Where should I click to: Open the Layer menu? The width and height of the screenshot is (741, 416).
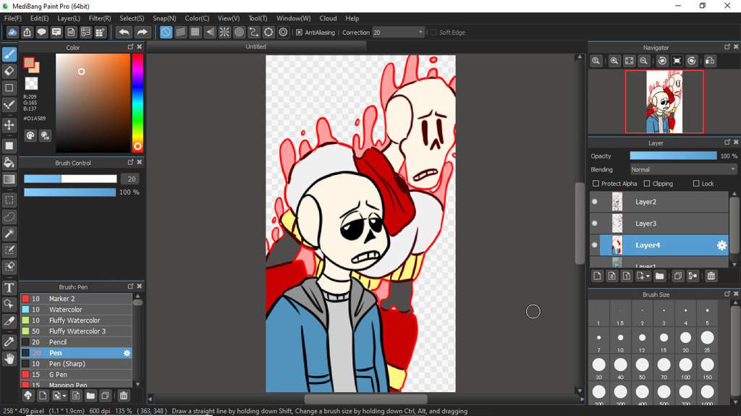tap(69, 18)
